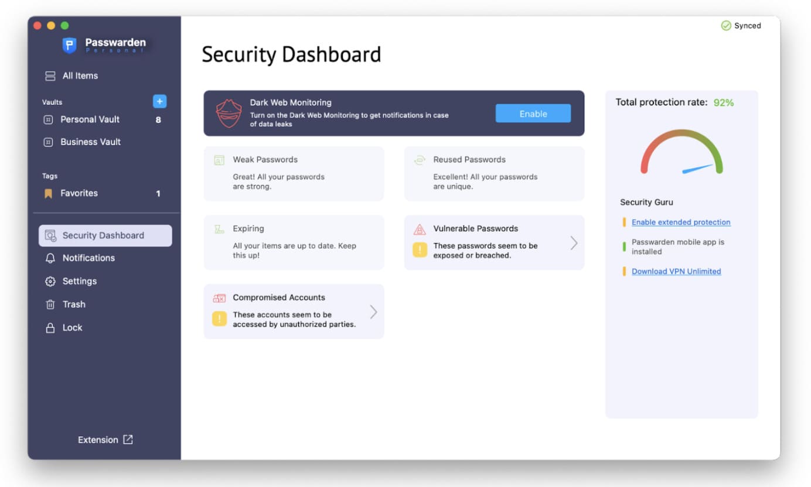Click the Security Dashboard page heading
This screenshot has width=811, height=487.
[291, 54]
